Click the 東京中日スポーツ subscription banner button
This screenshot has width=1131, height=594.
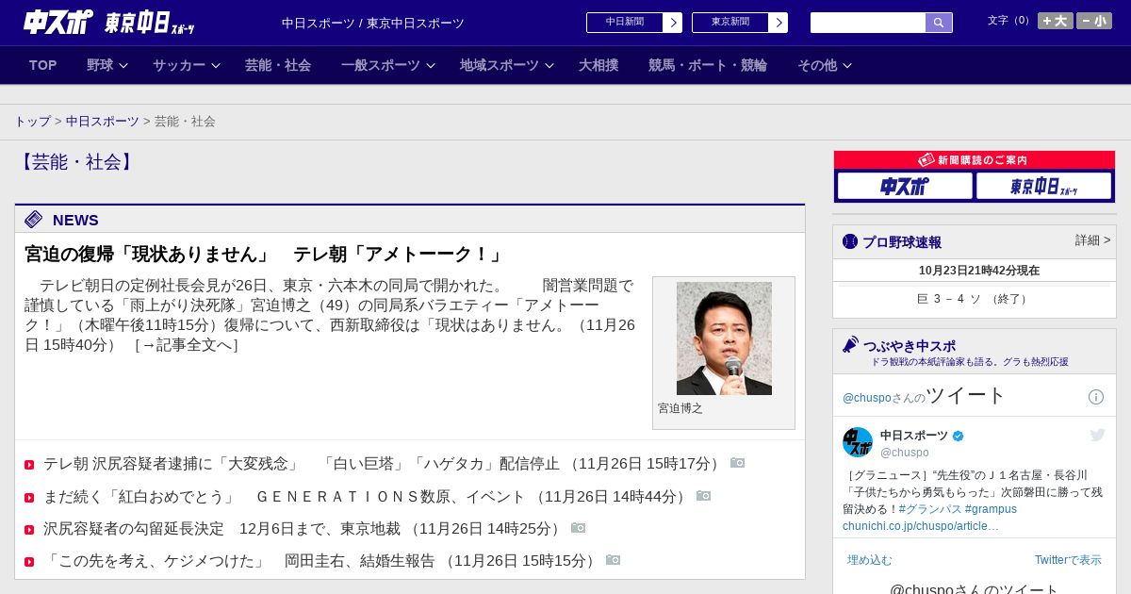pos(1043,186)
